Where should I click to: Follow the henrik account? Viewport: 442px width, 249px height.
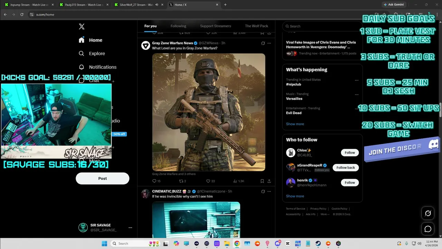point(350,183)
